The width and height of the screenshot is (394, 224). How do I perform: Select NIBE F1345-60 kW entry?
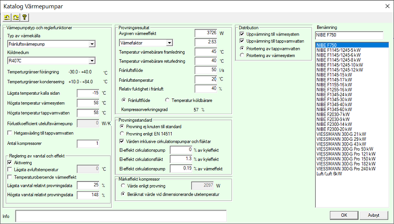click(352, 110)
